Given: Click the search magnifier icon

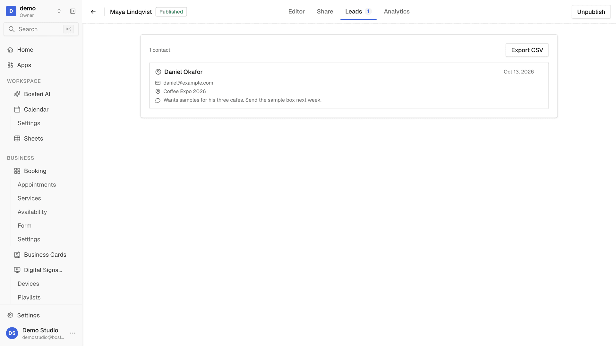Looking at the screenshot, I should pyautogui.click(x=12, y=29).
